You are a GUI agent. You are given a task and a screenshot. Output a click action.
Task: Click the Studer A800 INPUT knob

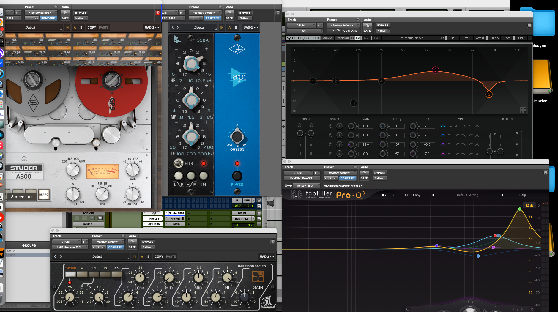click(73, 194)
